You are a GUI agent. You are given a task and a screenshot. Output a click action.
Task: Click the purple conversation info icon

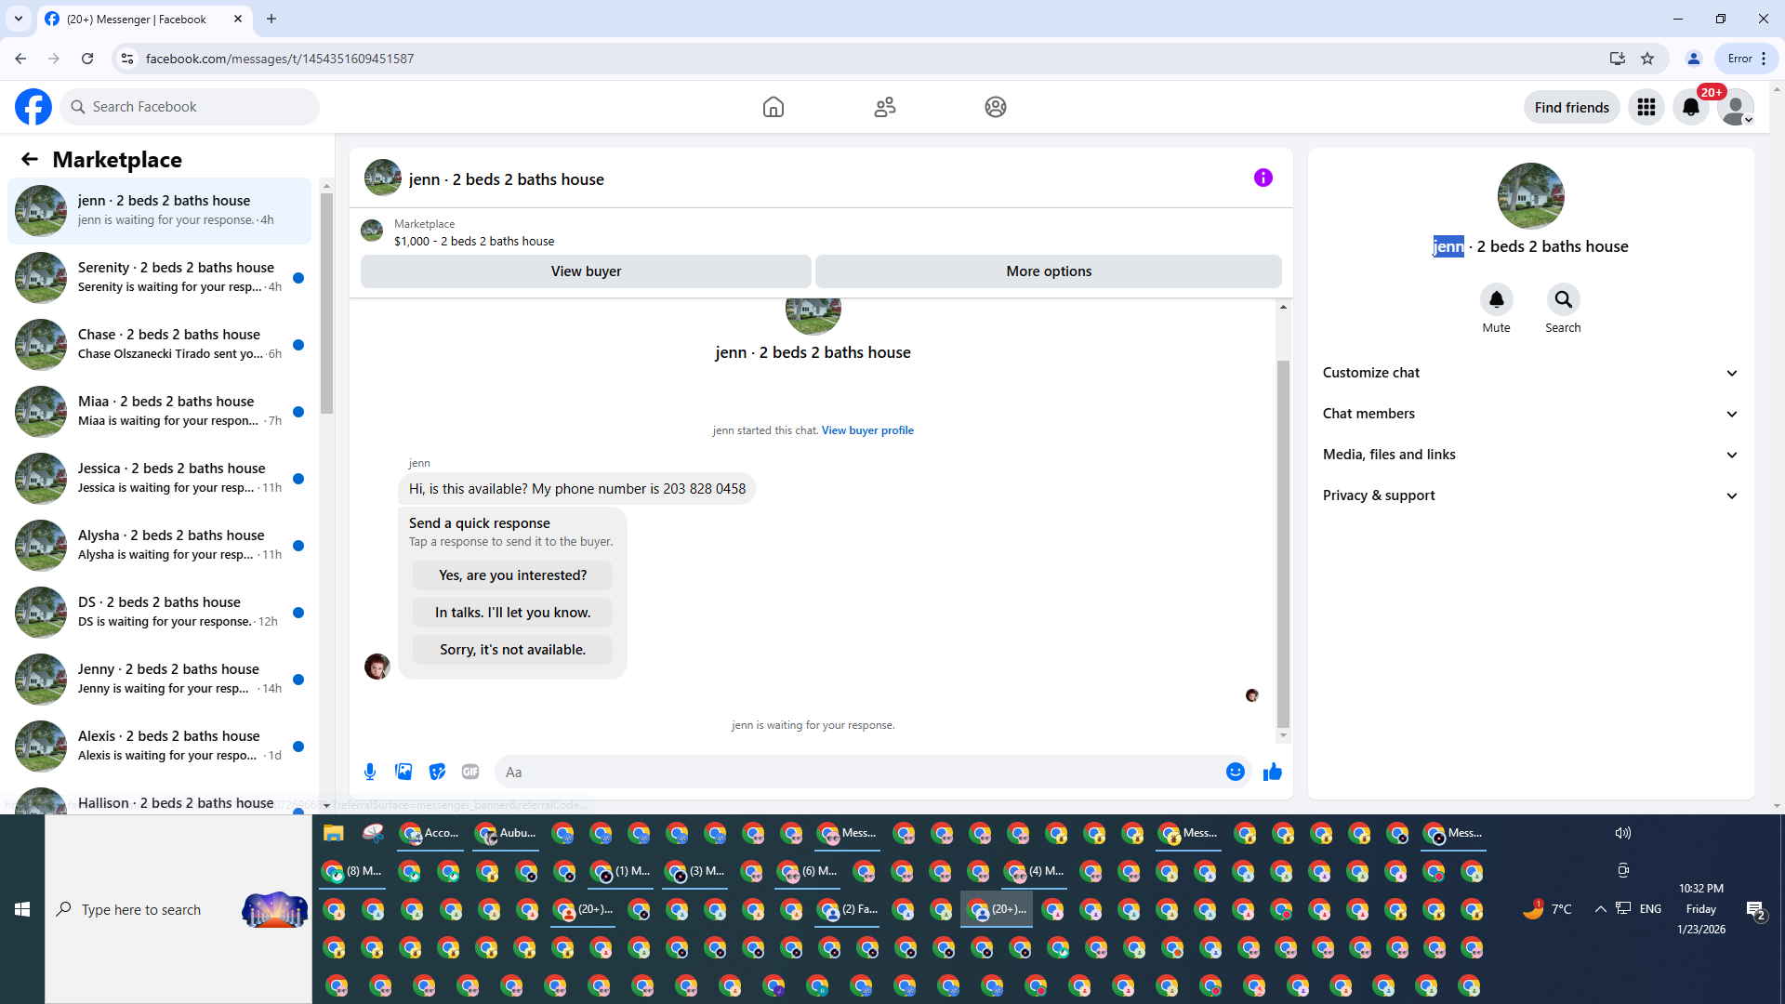(x=1263, y=178)
